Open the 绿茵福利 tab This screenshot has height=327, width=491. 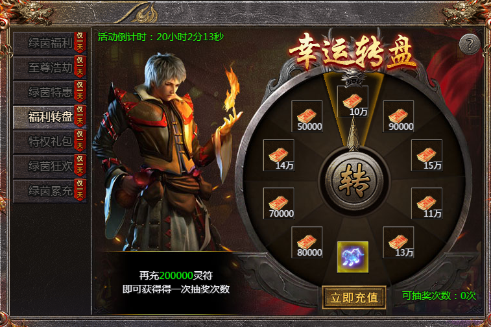click(x=49, y=43)
